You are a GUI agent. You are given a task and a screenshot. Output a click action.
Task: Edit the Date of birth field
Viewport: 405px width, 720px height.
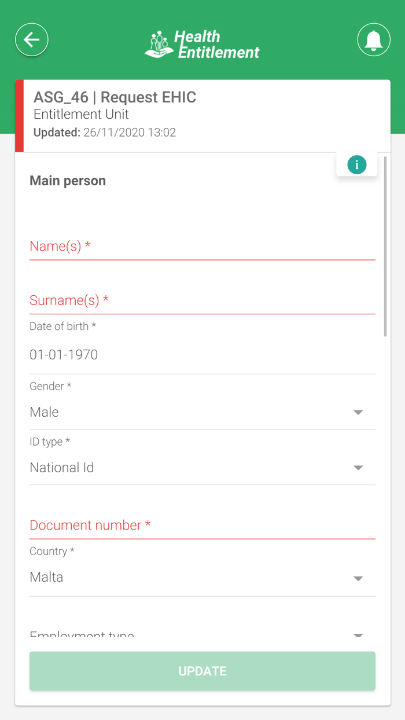[x=203, y=355]
